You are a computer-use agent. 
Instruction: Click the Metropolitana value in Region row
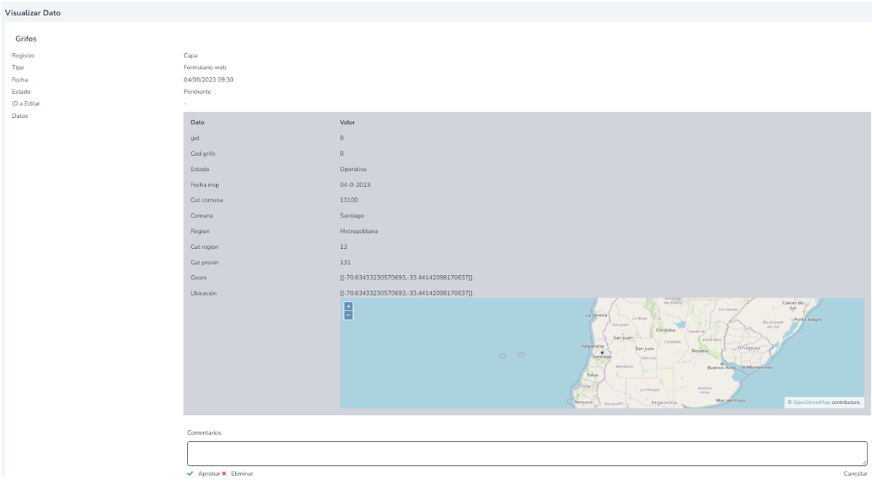coord(358,231)
